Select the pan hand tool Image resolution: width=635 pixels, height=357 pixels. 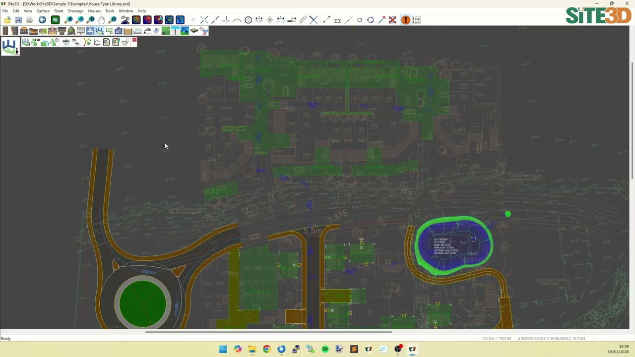tap(101, 20)
